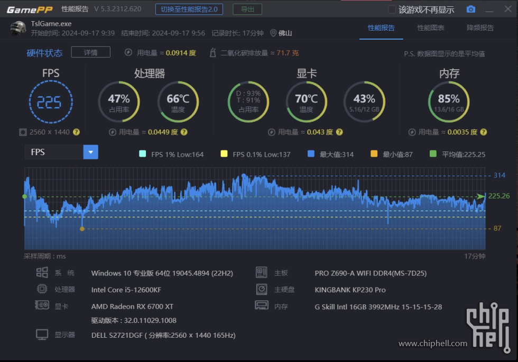The height and width of the screenshot is (362, 518).
Task: Click the peak FPS point on the chart
Action: (x=244, y=176)
